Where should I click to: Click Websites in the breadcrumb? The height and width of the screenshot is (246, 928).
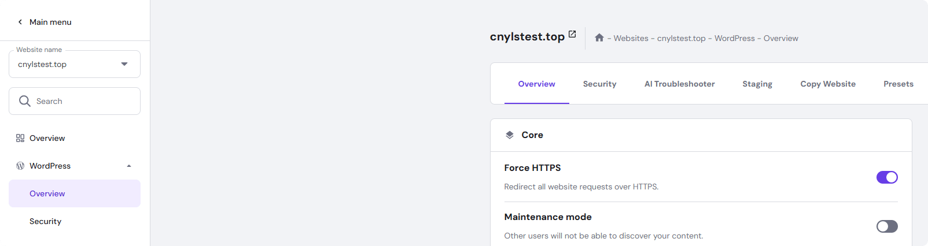(x=631, y=39)
